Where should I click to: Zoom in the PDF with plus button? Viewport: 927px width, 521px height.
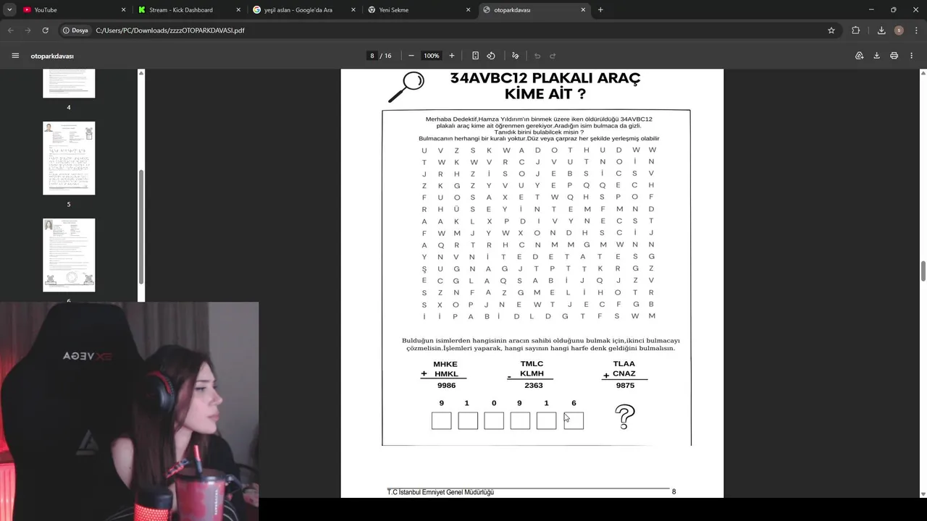452,56
